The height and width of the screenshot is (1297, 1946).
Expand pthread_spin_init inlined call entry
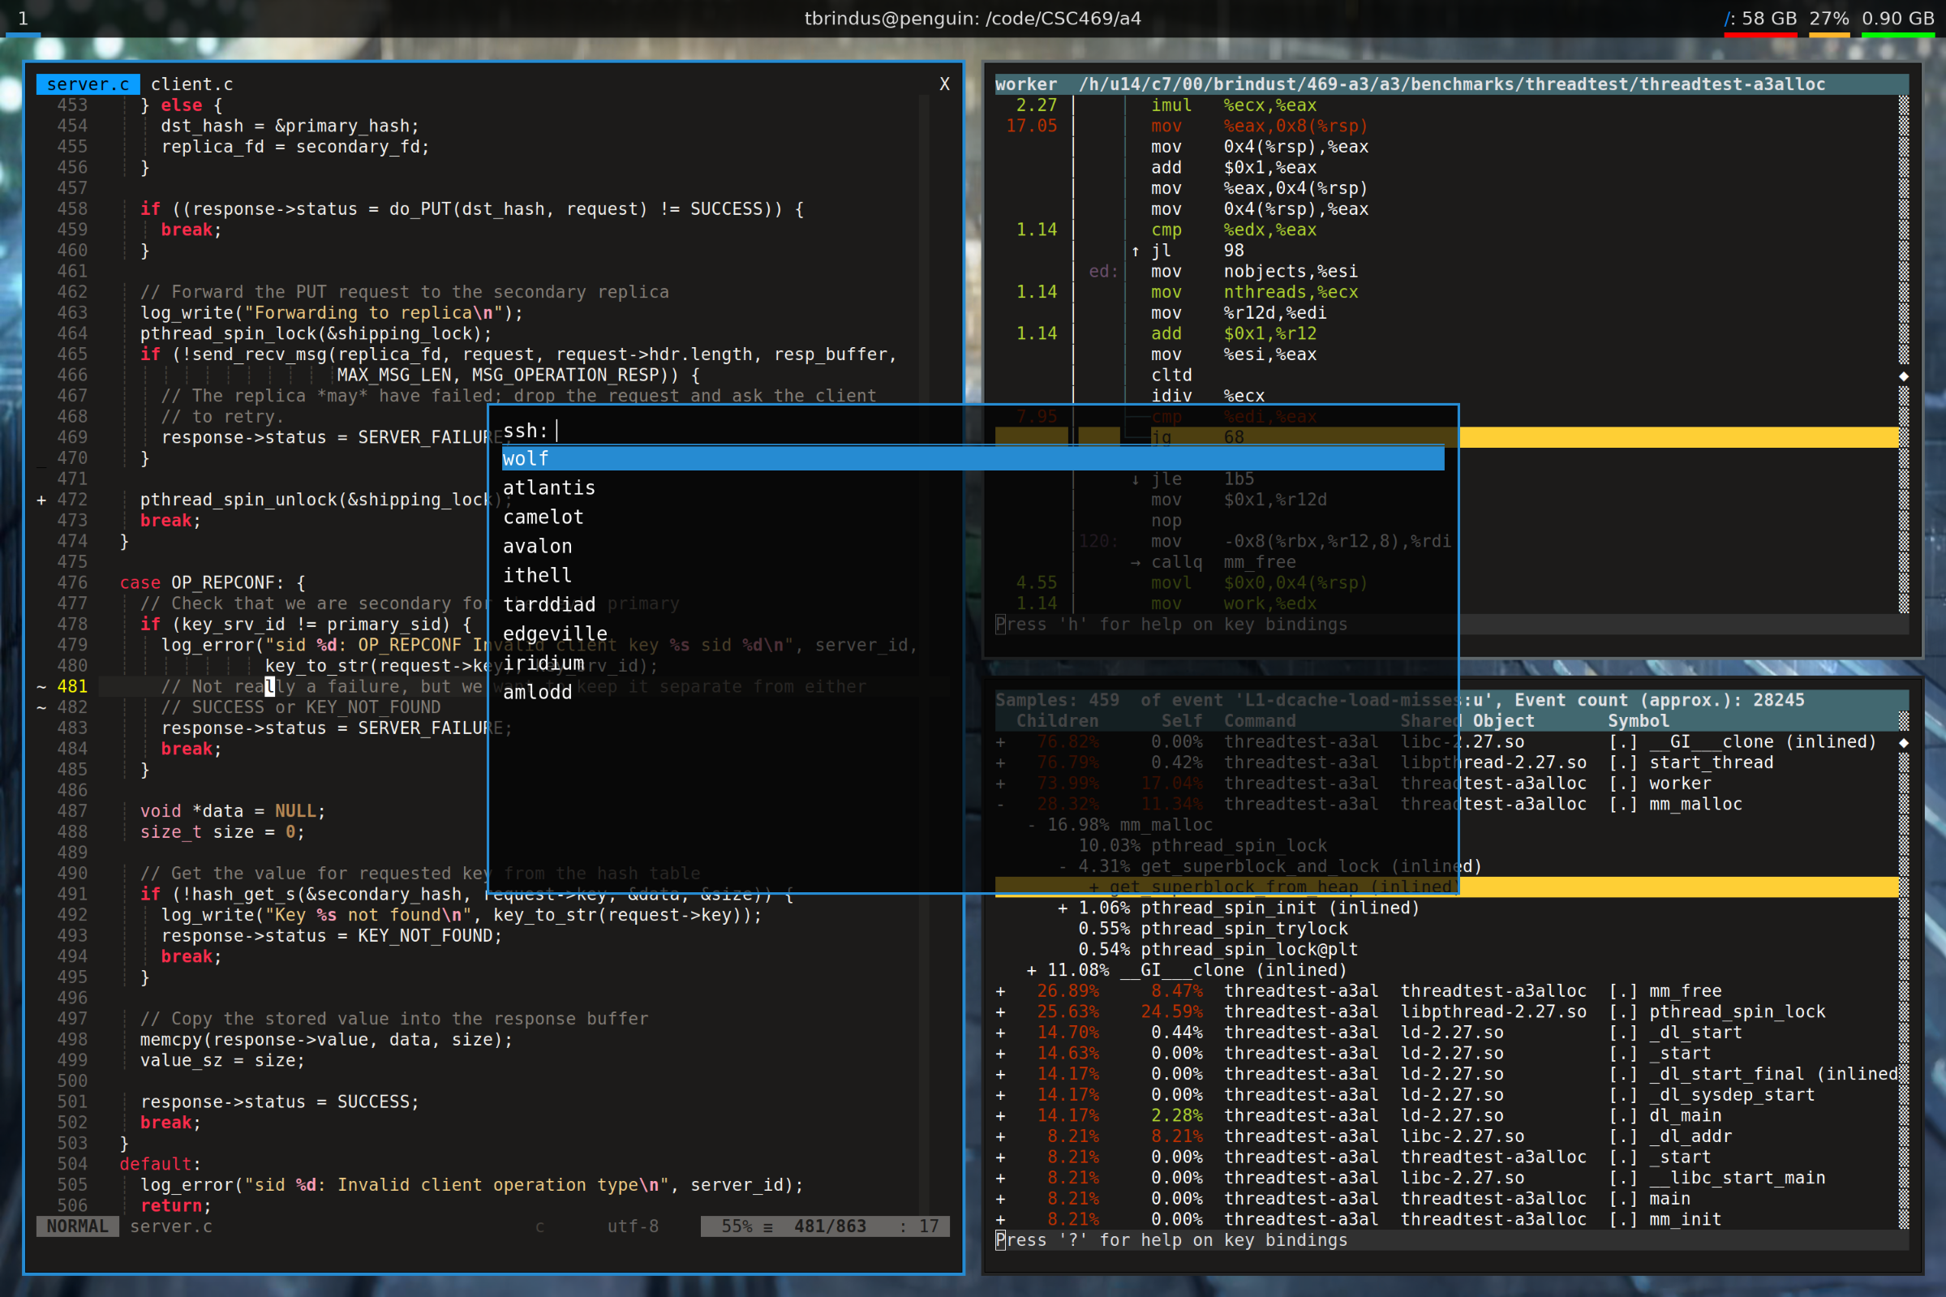coord(1063,908)
